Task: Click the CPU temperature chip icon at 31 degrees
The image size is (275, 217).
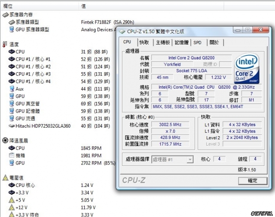Action: coord(12,52)
